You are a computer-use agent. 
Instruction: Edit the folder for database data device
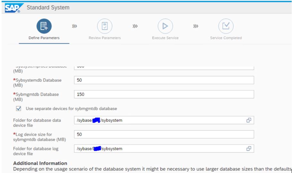(164, 120)
